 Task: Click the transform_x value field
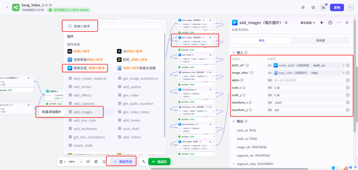[x=309, y=103]
